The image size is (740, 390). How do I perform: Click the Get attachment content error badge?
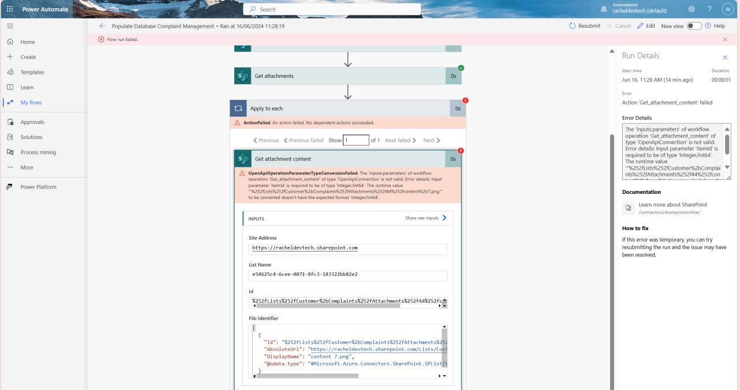[461, 151]
